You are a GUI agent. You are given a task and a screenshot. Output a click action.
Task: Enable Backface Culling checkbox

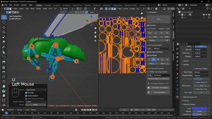tap(194, 69)
